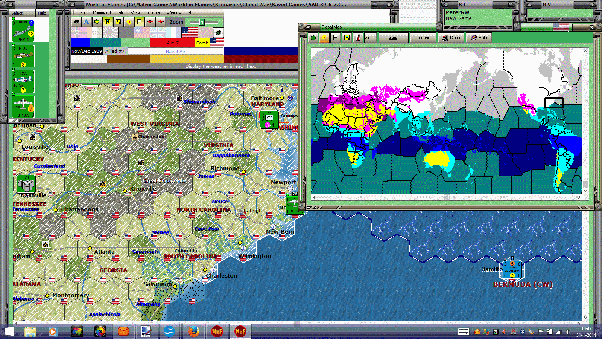Select the P-35 fighter unit counter
Viewport: 602px width, 339px height.
pos(23,56)
